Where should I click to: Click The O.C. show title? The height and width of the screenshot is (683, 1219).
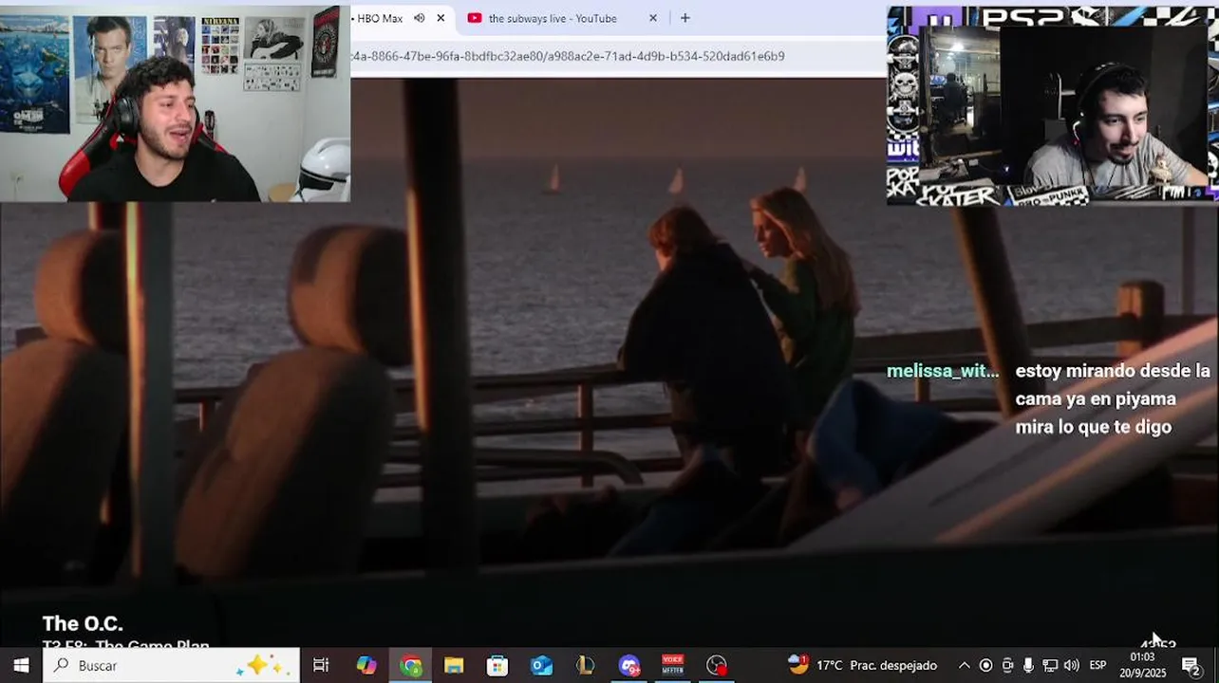coord(83,623)
